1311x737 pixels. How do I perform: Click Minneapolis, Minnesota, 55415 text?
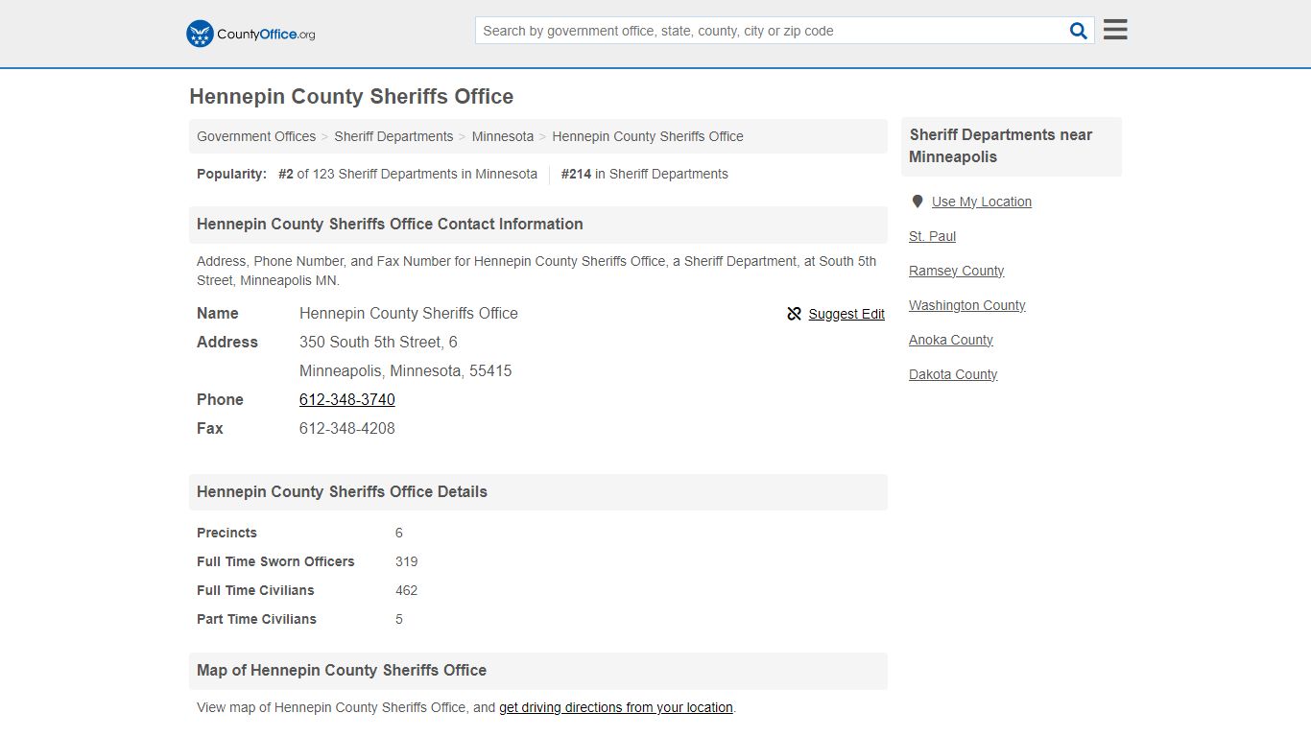pos(405,370)
